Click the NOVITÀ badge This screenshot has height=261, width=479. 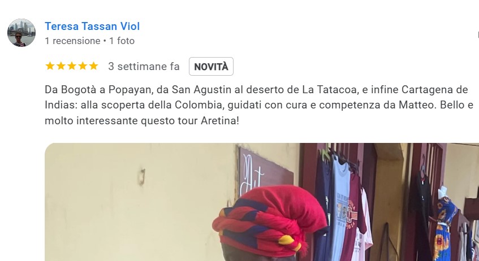[x=211, y=67]
